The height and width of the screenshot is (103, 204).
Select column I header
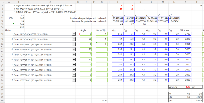pos(118,2)
